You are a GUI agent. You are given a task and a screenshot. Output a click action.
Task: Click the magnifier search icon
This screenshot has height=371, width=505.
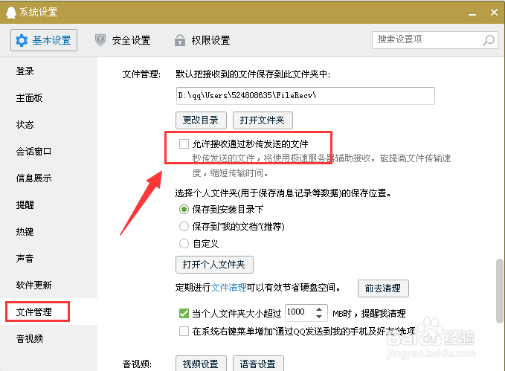pyautogui.click(x=489, y=40)
